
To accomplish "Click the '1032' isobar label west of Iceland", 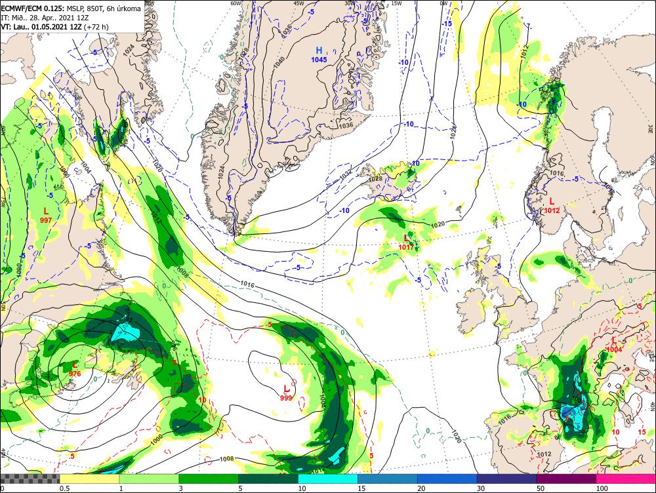I will pyautogui.click(x=346, y=175).
